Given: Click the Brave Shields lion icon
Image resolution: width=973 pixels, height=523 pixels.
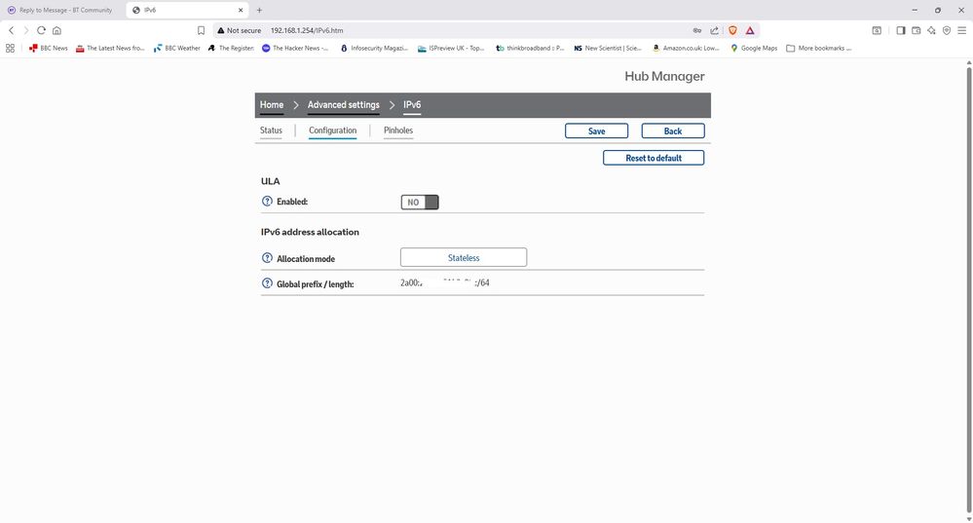Looking at the screenshot, I should pyautogui.click(x=732, y=30).
